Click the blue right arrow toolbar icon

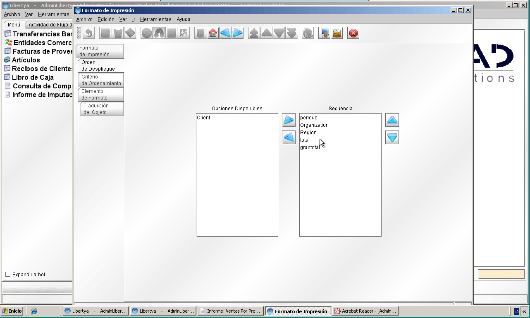pos(238,33)
